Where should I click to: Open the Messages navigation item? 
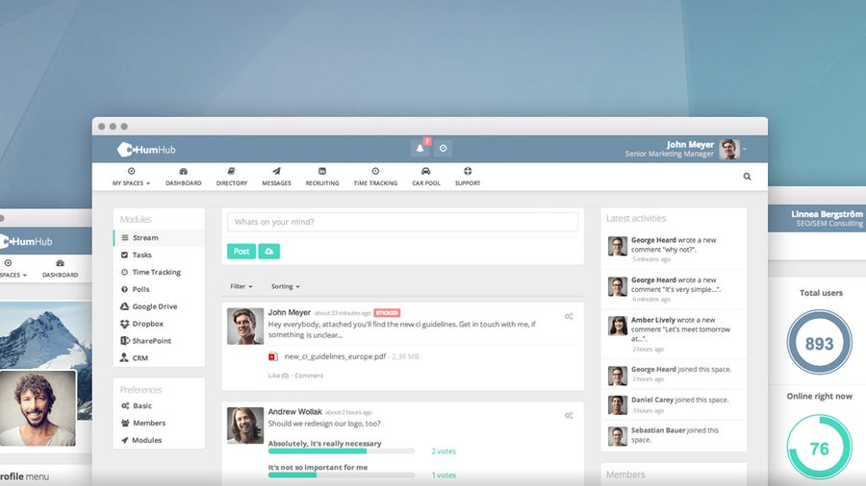tap(276, 177)
